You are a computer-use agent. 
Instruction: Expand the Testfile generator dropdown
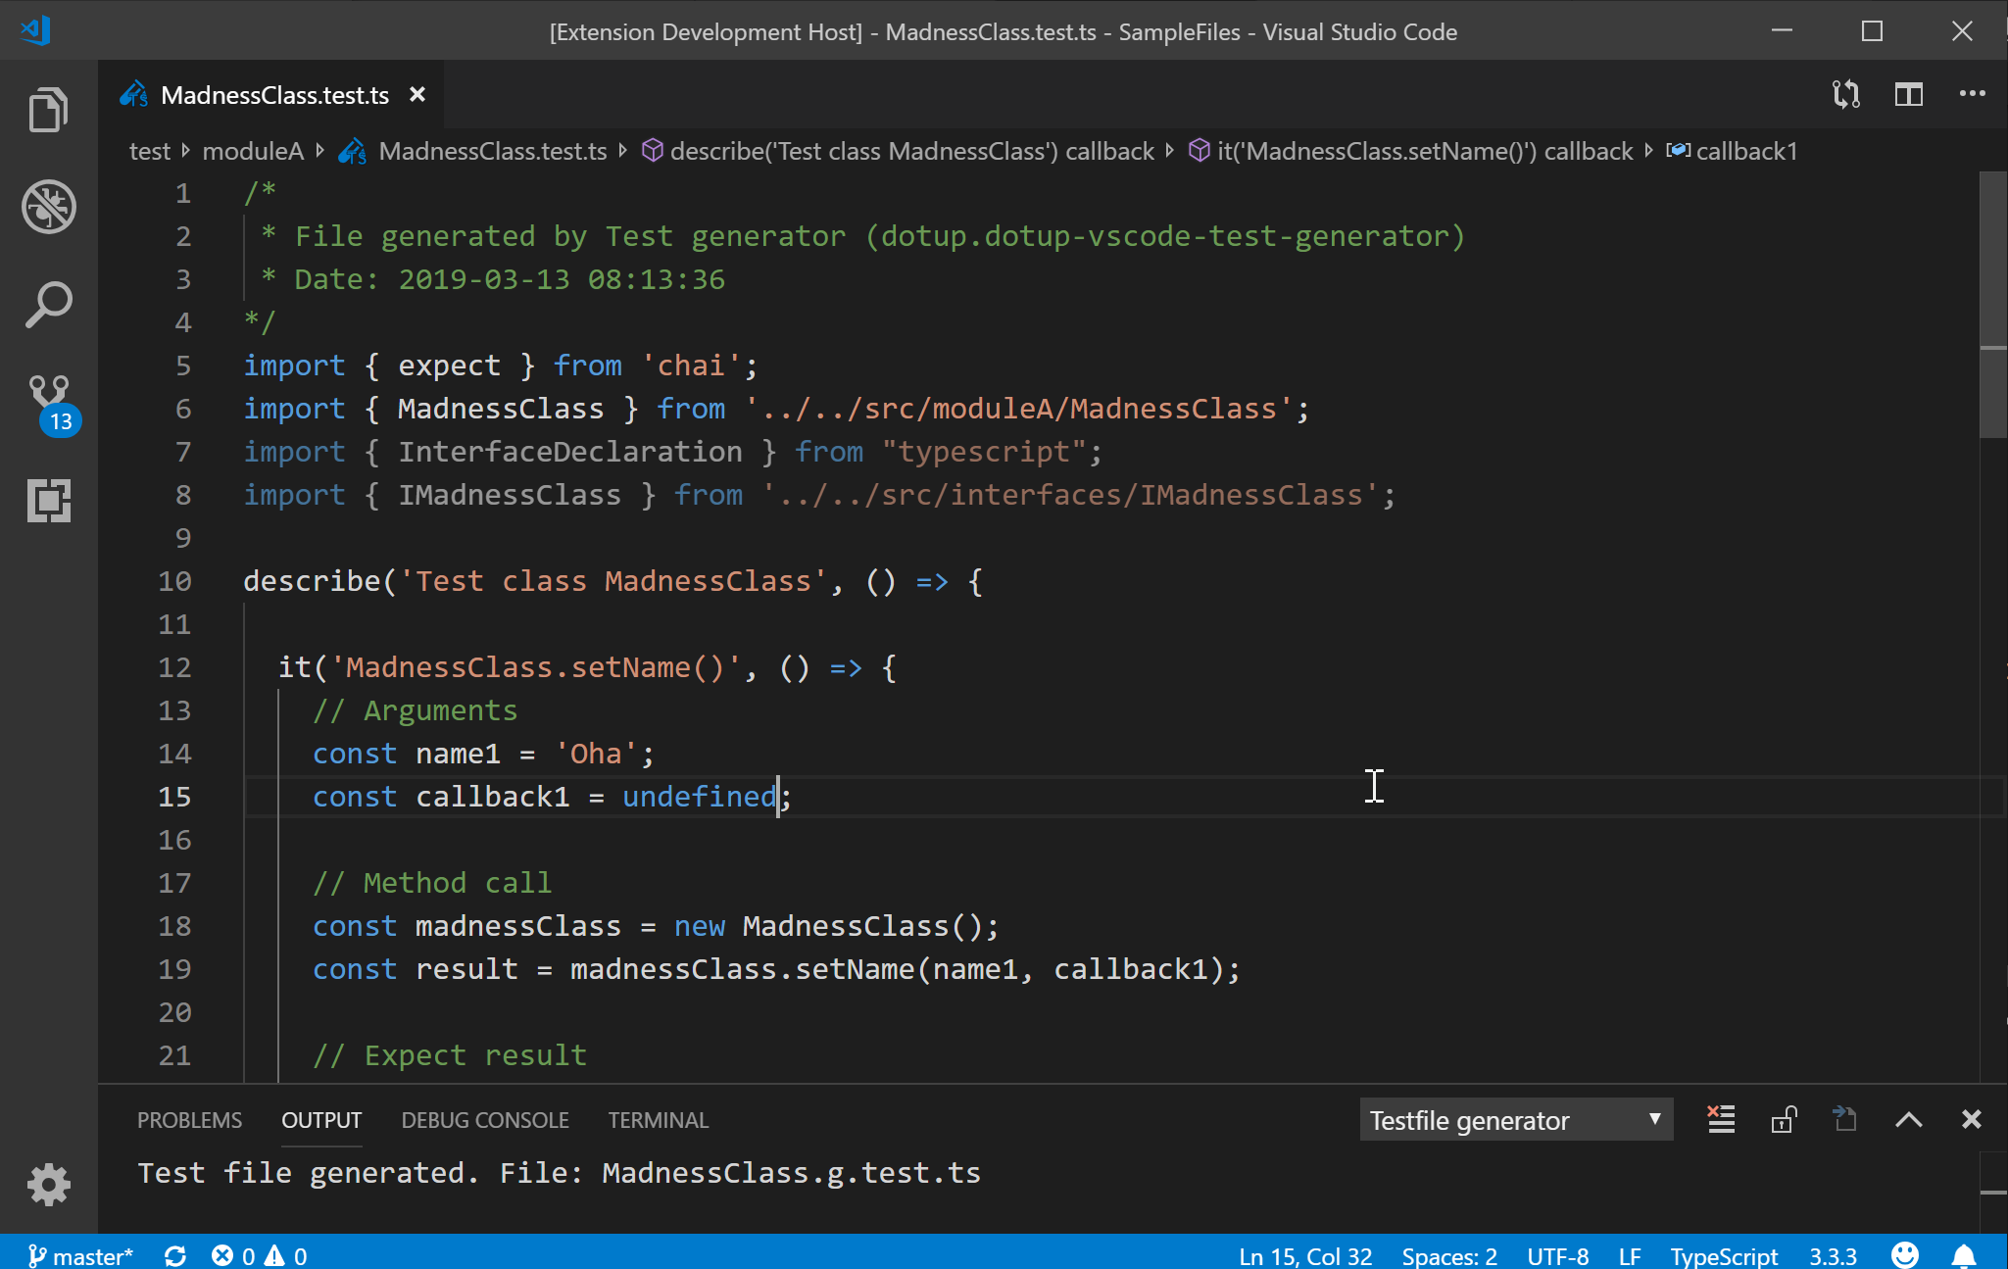1656,1121
